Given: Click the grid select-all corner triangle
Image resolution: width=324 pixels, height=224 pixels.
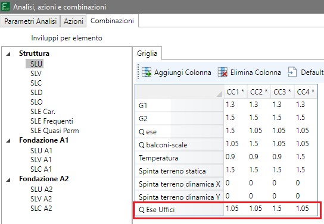Looking at the screenshot, I should pos(219,94).
